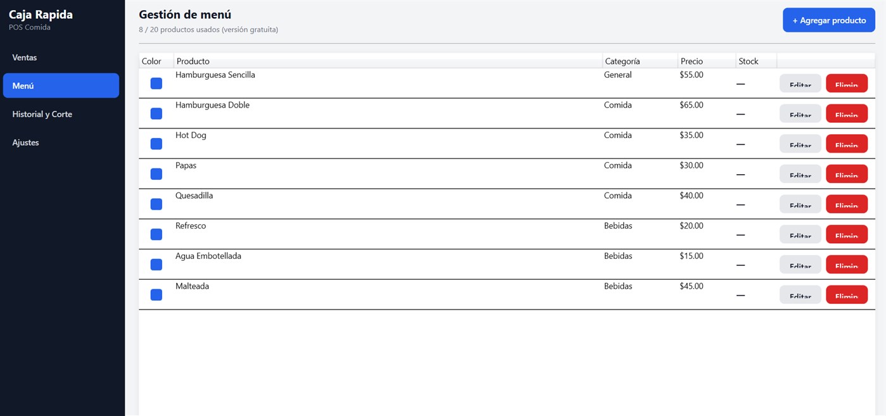Delete the Papas product
The image size is (886, 416).
847,174
